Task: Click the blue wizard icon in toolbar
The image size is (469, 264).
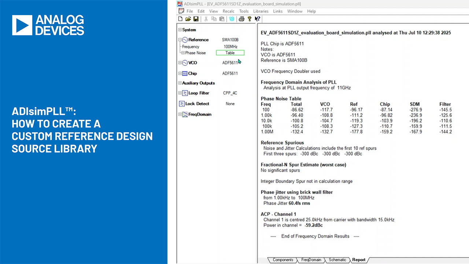Action: 232,19
